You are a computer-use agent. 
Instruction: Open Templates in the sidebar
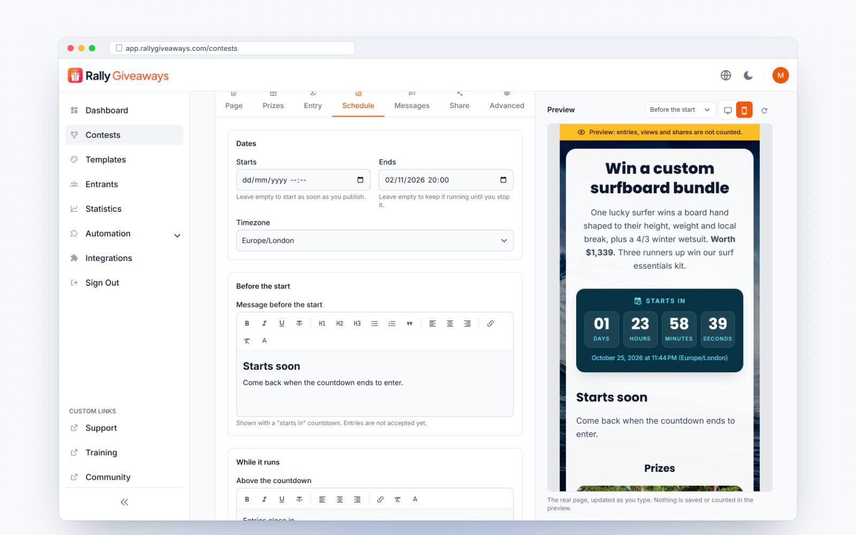(x=124, y=160)
